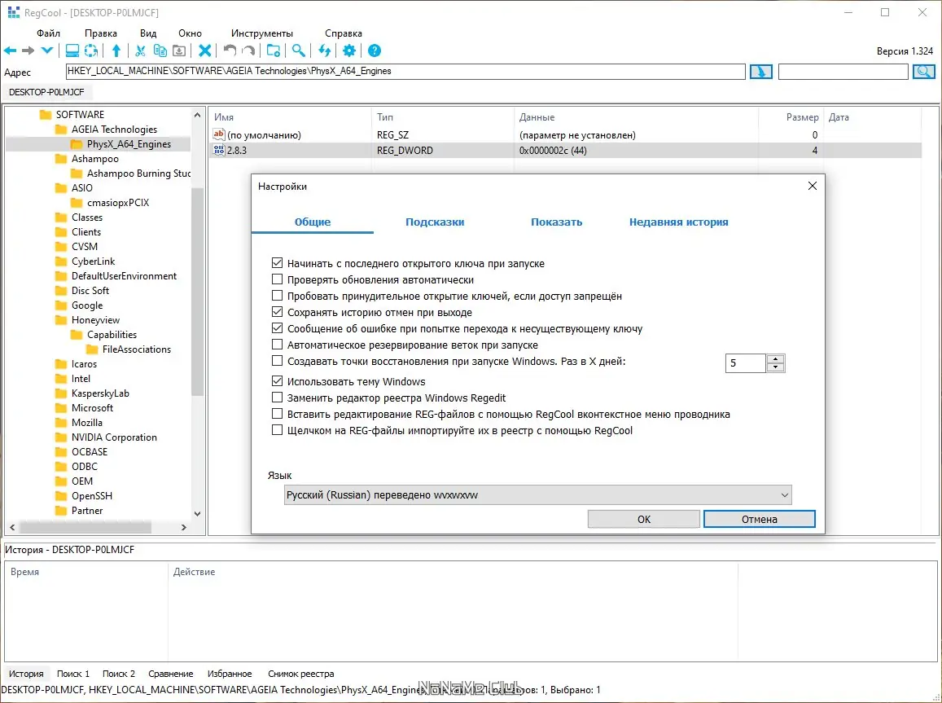Image resolution: width=942 pixels, height=703 pixels.
Task: Click the redo arrow icon
Action: (248, 51)
